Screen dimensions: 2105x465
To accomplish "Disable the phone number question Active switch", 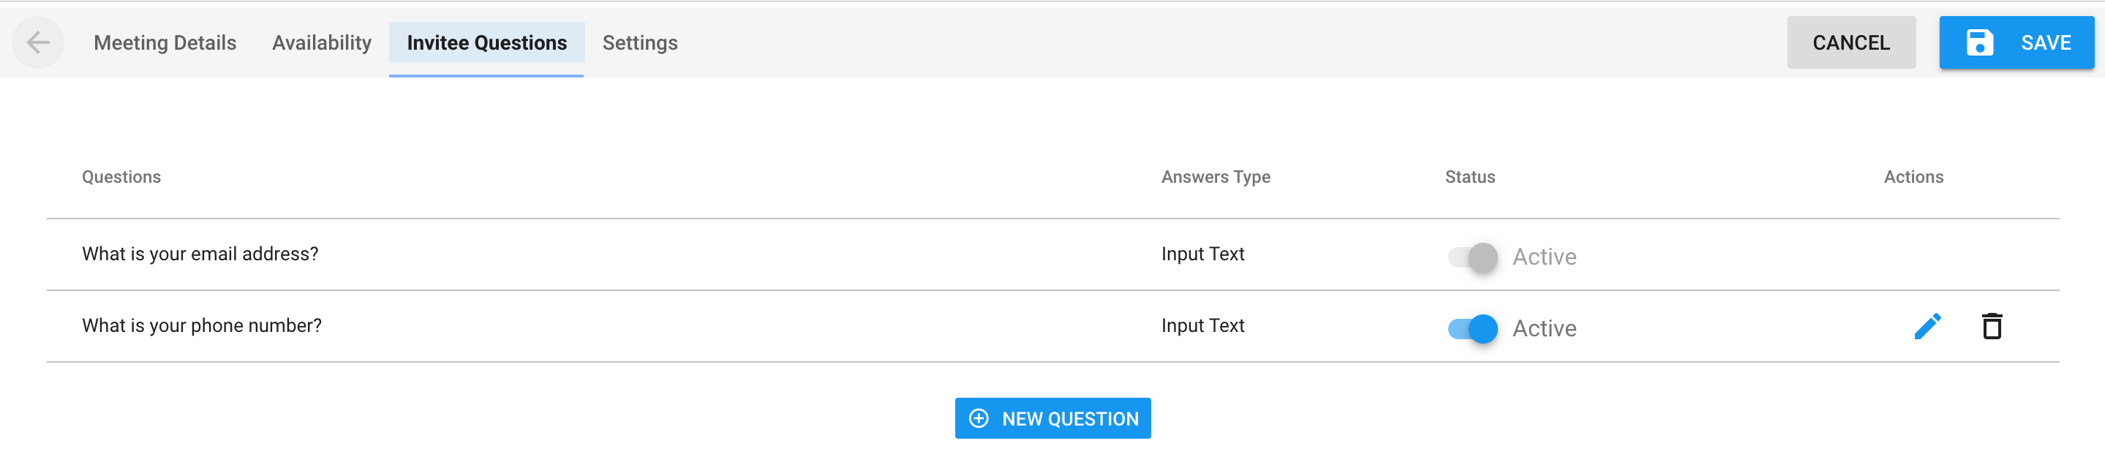I will pyautogui.click(x=1472, y=329).
